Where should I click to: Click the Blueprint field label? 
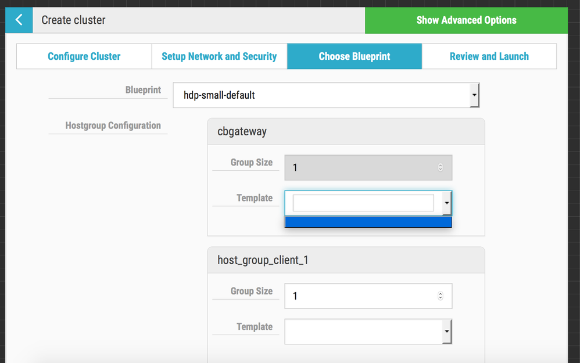click(x=143, y=90)
